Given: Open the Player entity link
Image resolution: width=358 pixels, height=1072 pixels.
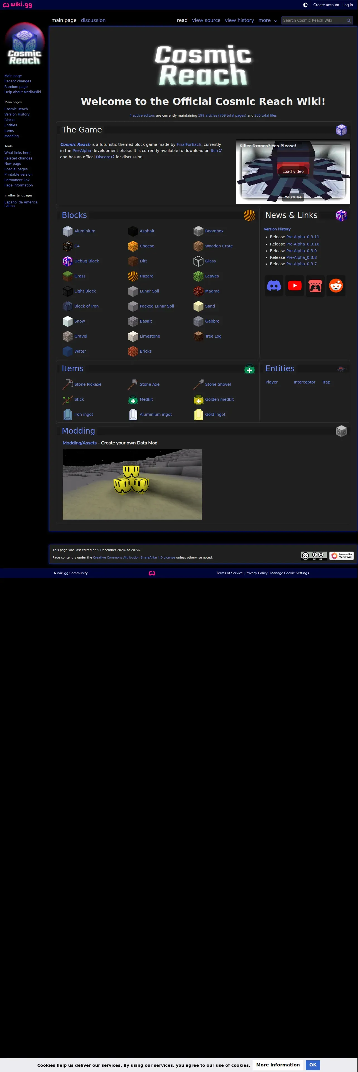Looking at the screenshot, I should tap(271, 382).
